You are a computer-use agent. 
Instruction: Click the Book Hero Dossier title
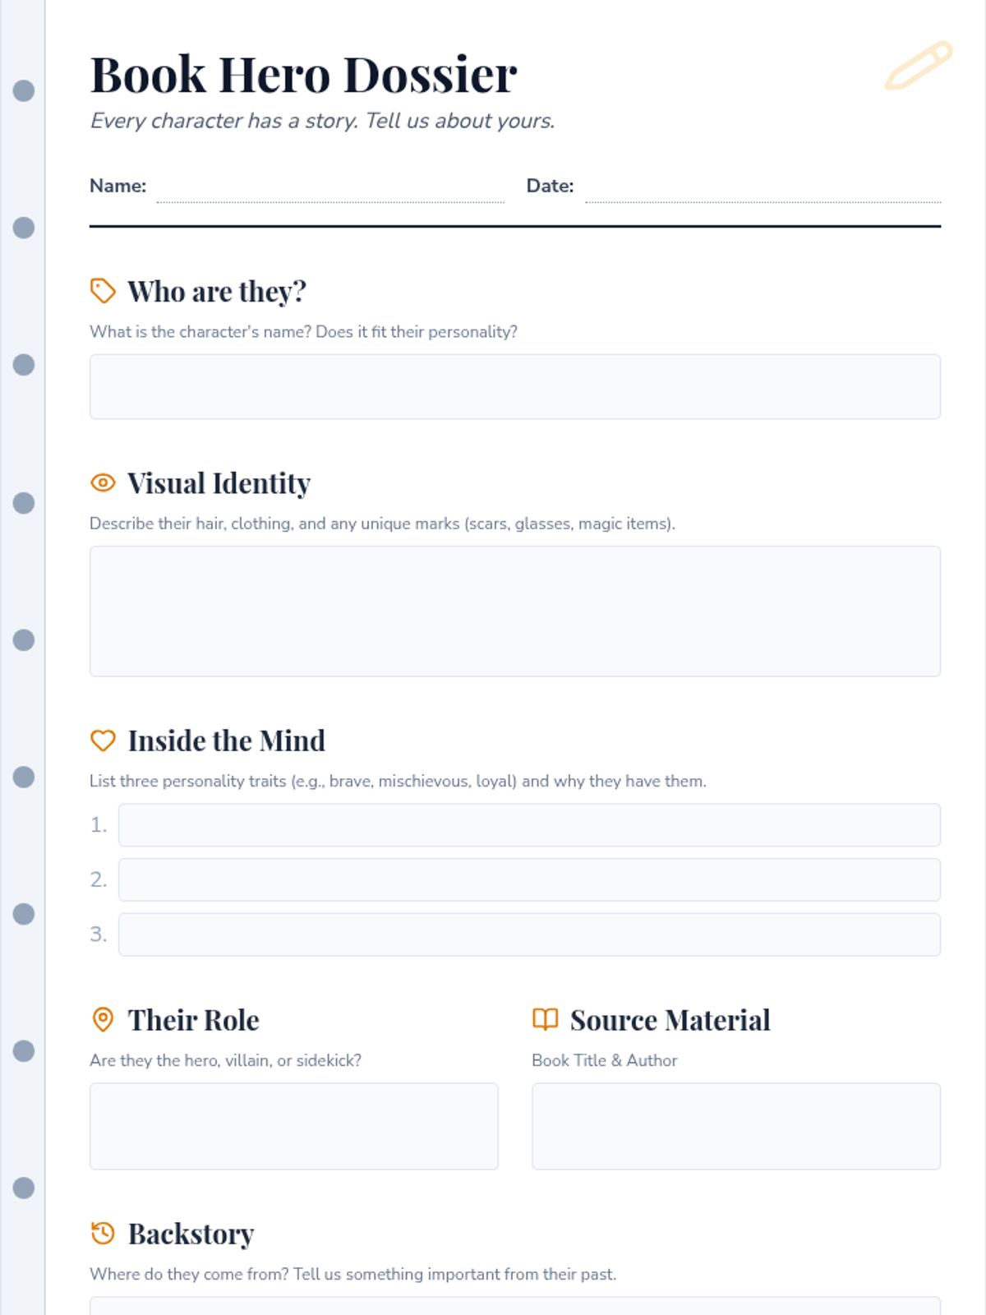(303, 75)
